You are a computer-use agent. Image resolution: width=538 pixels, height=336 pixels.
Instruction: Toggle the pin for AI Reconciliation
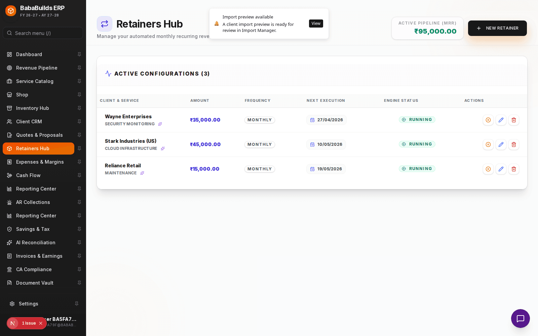[79, 243]
